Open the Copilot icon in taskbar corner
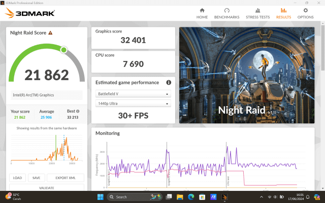 [317, 197]
